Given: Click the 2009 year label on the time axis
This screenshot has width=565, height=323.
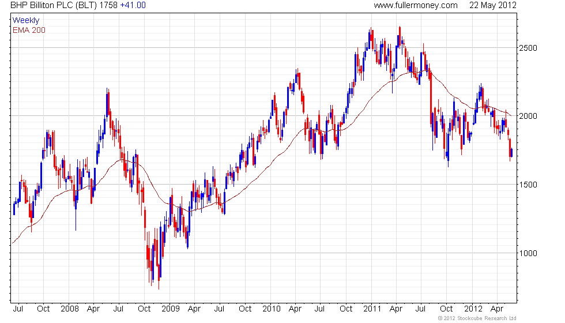Looking at the screenshot, I should coord(171,309).
